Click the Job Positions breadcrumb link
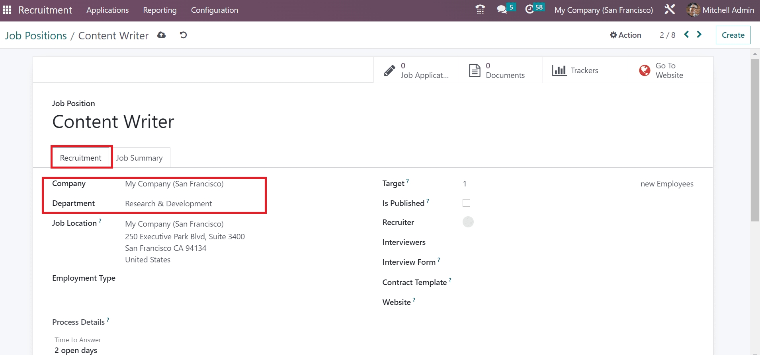This screenshot has width=760, height=355. pos(36,36)
